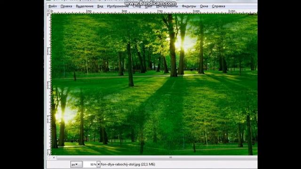Click the horizontal scrollbar handle
This screenshot has height=169, width=301.
[170, 158]
